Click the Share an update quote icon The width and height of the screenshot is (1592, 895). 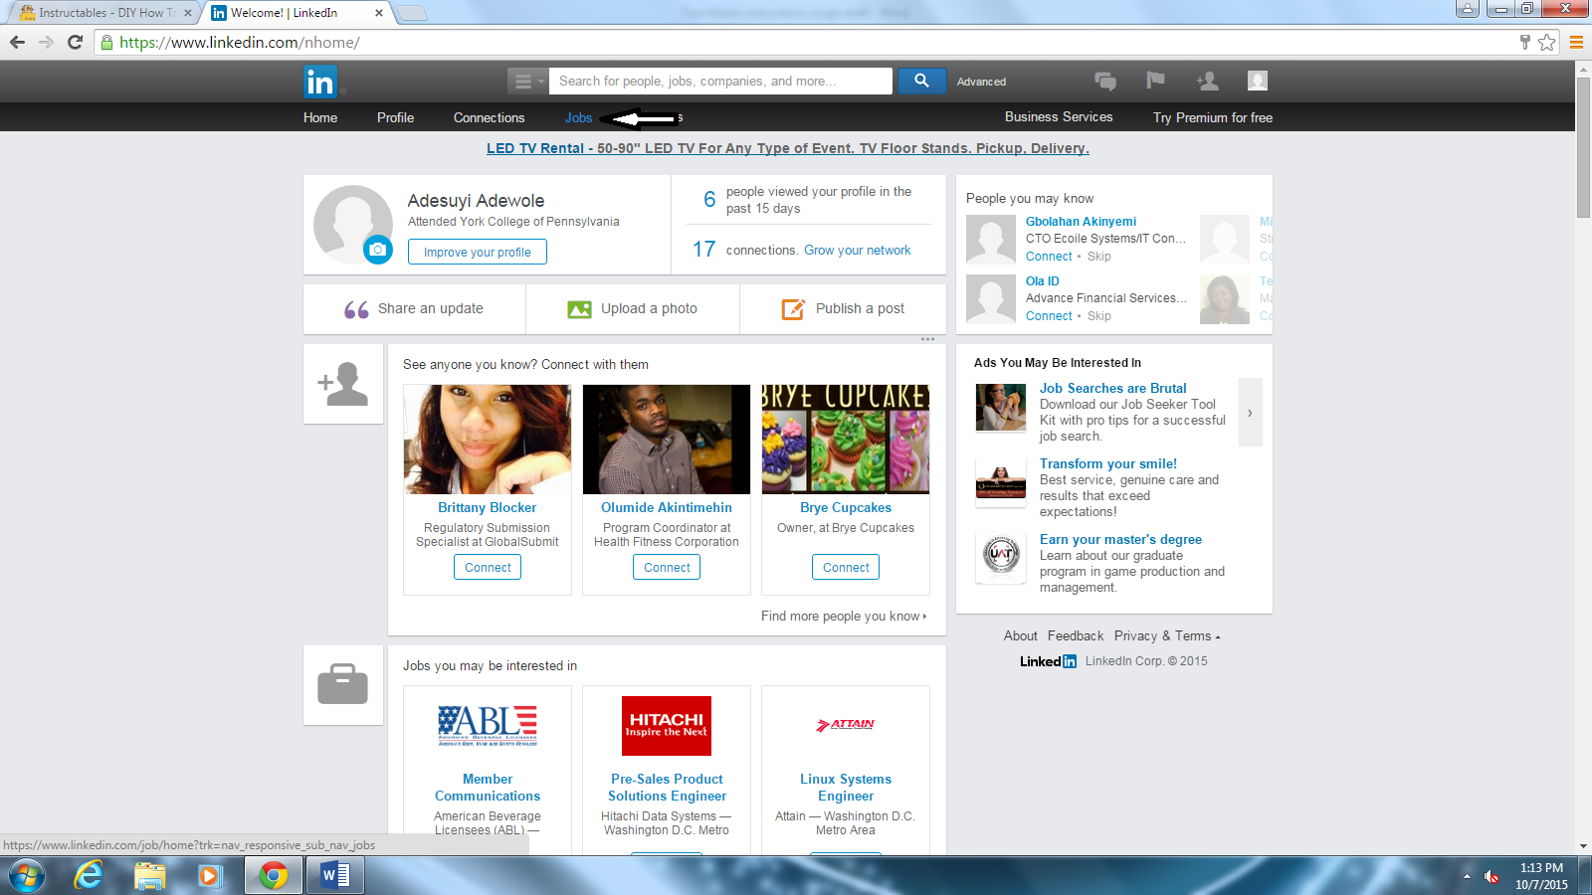coord(356,309)
